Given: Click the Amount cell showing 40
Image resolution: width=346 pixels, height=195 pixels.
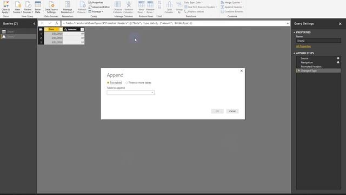Looking at the screenshot, I should coord(74,34).
